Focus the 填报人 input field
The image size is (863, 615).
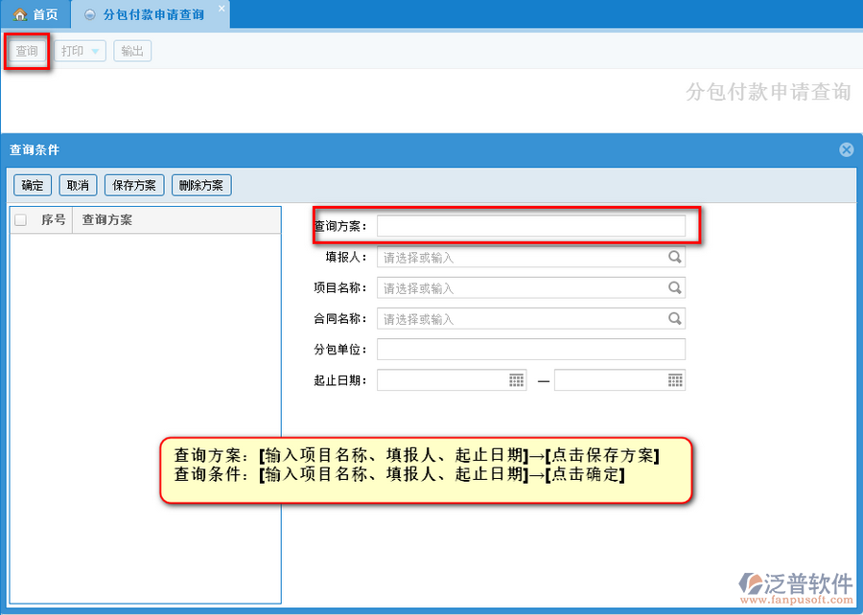[531, 258]
